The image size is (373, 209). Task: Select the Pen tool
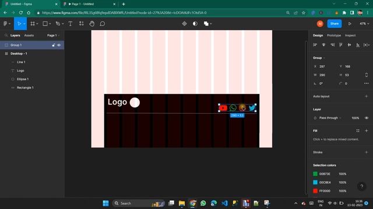[x=58, y=24]
